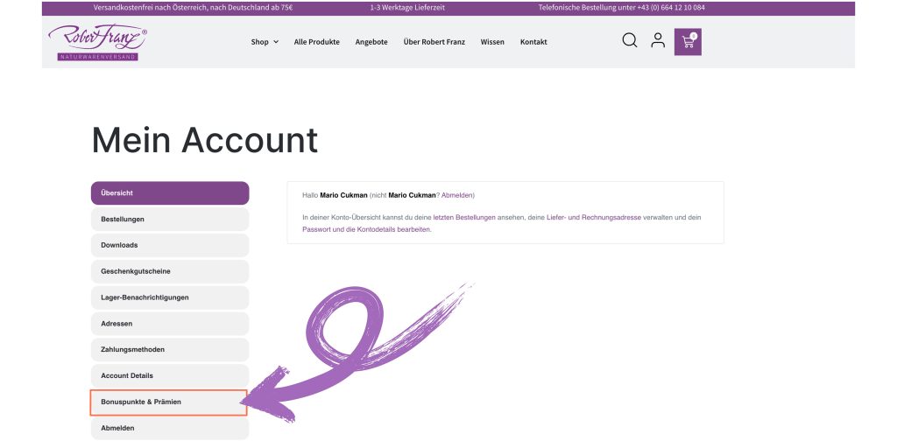Viewport: 897px width, 448px height.
Task: Open the search magnifier icon
Action: (x=629, y=40)
